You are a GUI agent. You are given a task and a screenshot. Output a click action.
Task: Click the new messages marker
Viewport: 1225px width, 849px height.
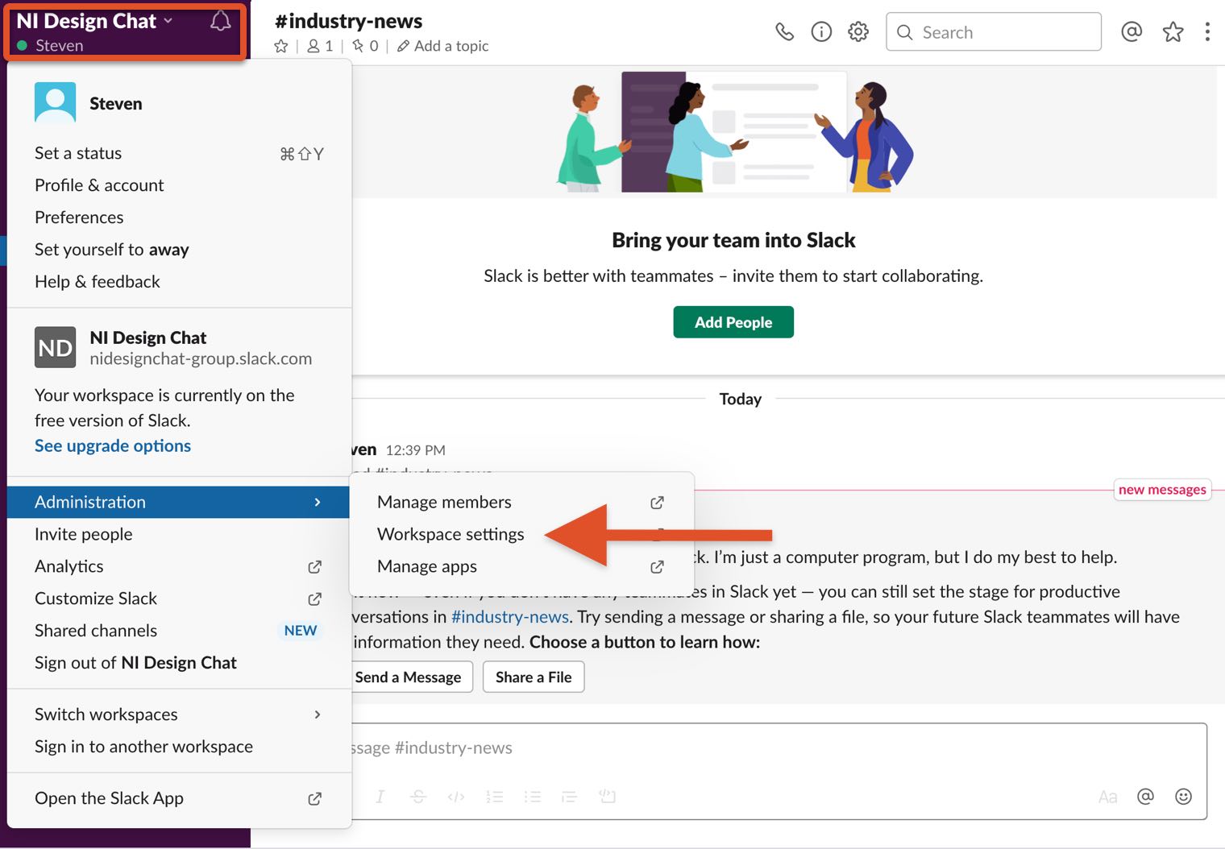coord(1162,490)
